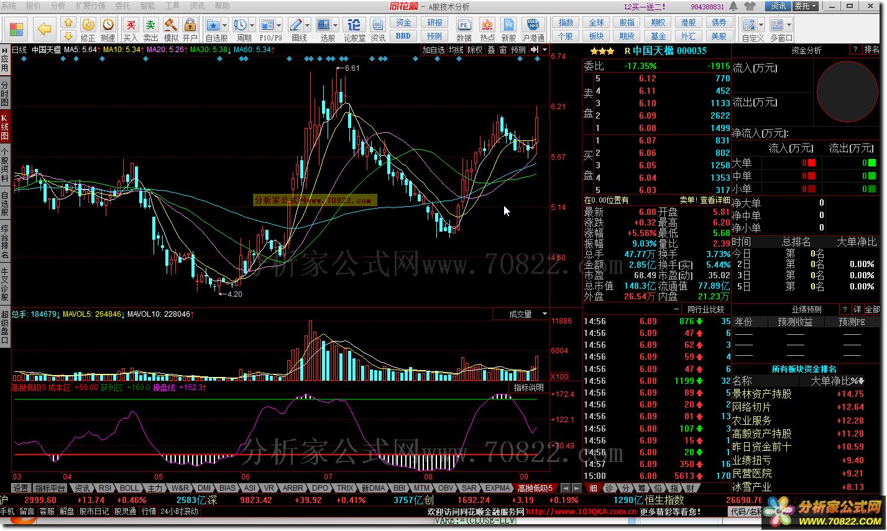The image size is (887, 531).
Task: Click the BBD button
Action: 403,36
